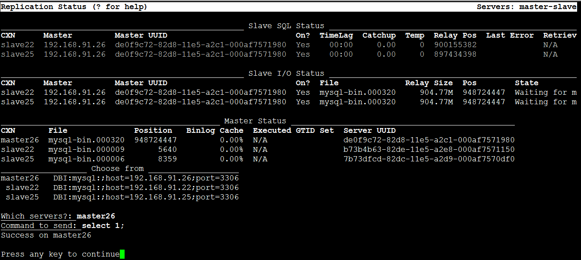The width and height of the screenshot is (581, 260).
Task: Click Server UUID b73b4b63-82de-11e5-a2e8-000af7571150
Action: click(x=429, y=150)
